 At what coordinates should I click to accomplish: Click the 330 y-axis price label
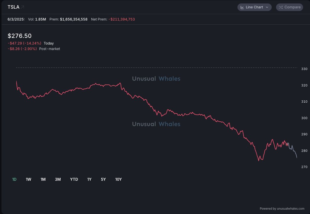pos(304,69)
